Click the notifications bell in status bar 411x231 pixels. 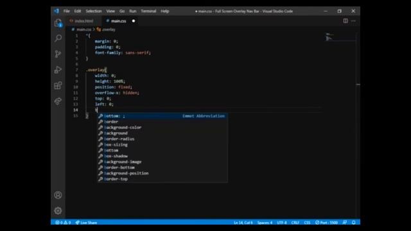point(354,223)
